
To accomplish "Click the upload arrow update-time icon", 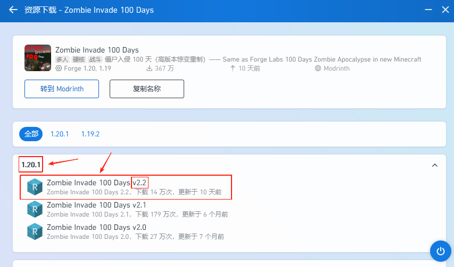I will 233,68.
